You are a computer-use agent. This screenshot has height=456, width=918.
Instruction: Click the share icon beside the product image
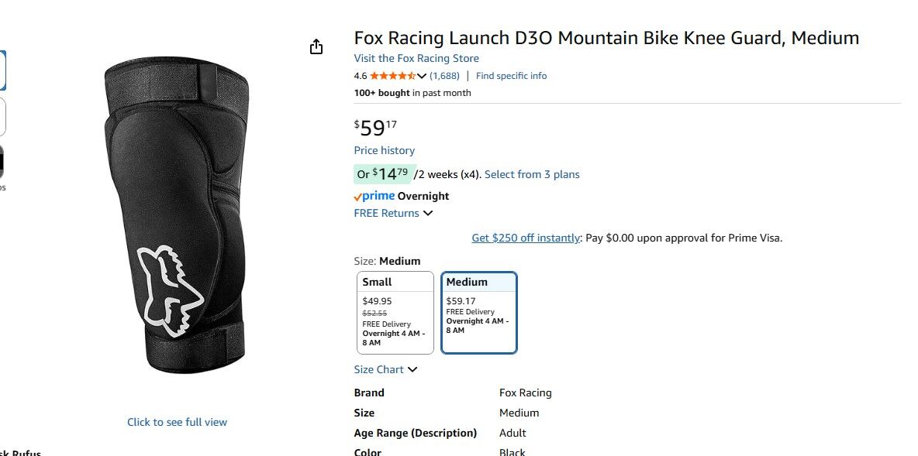click(x=316, y=47)
